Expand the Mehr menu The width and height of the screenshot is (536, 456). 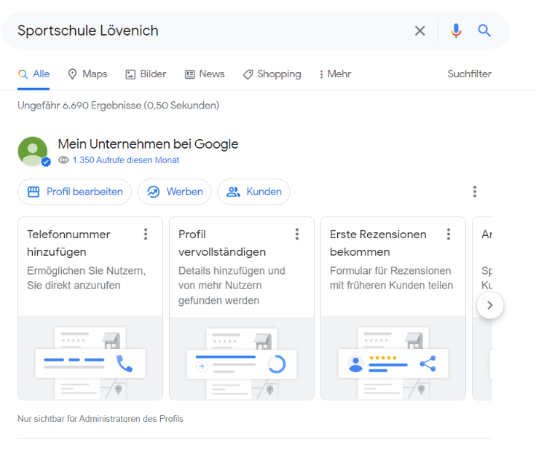(335, 74)
